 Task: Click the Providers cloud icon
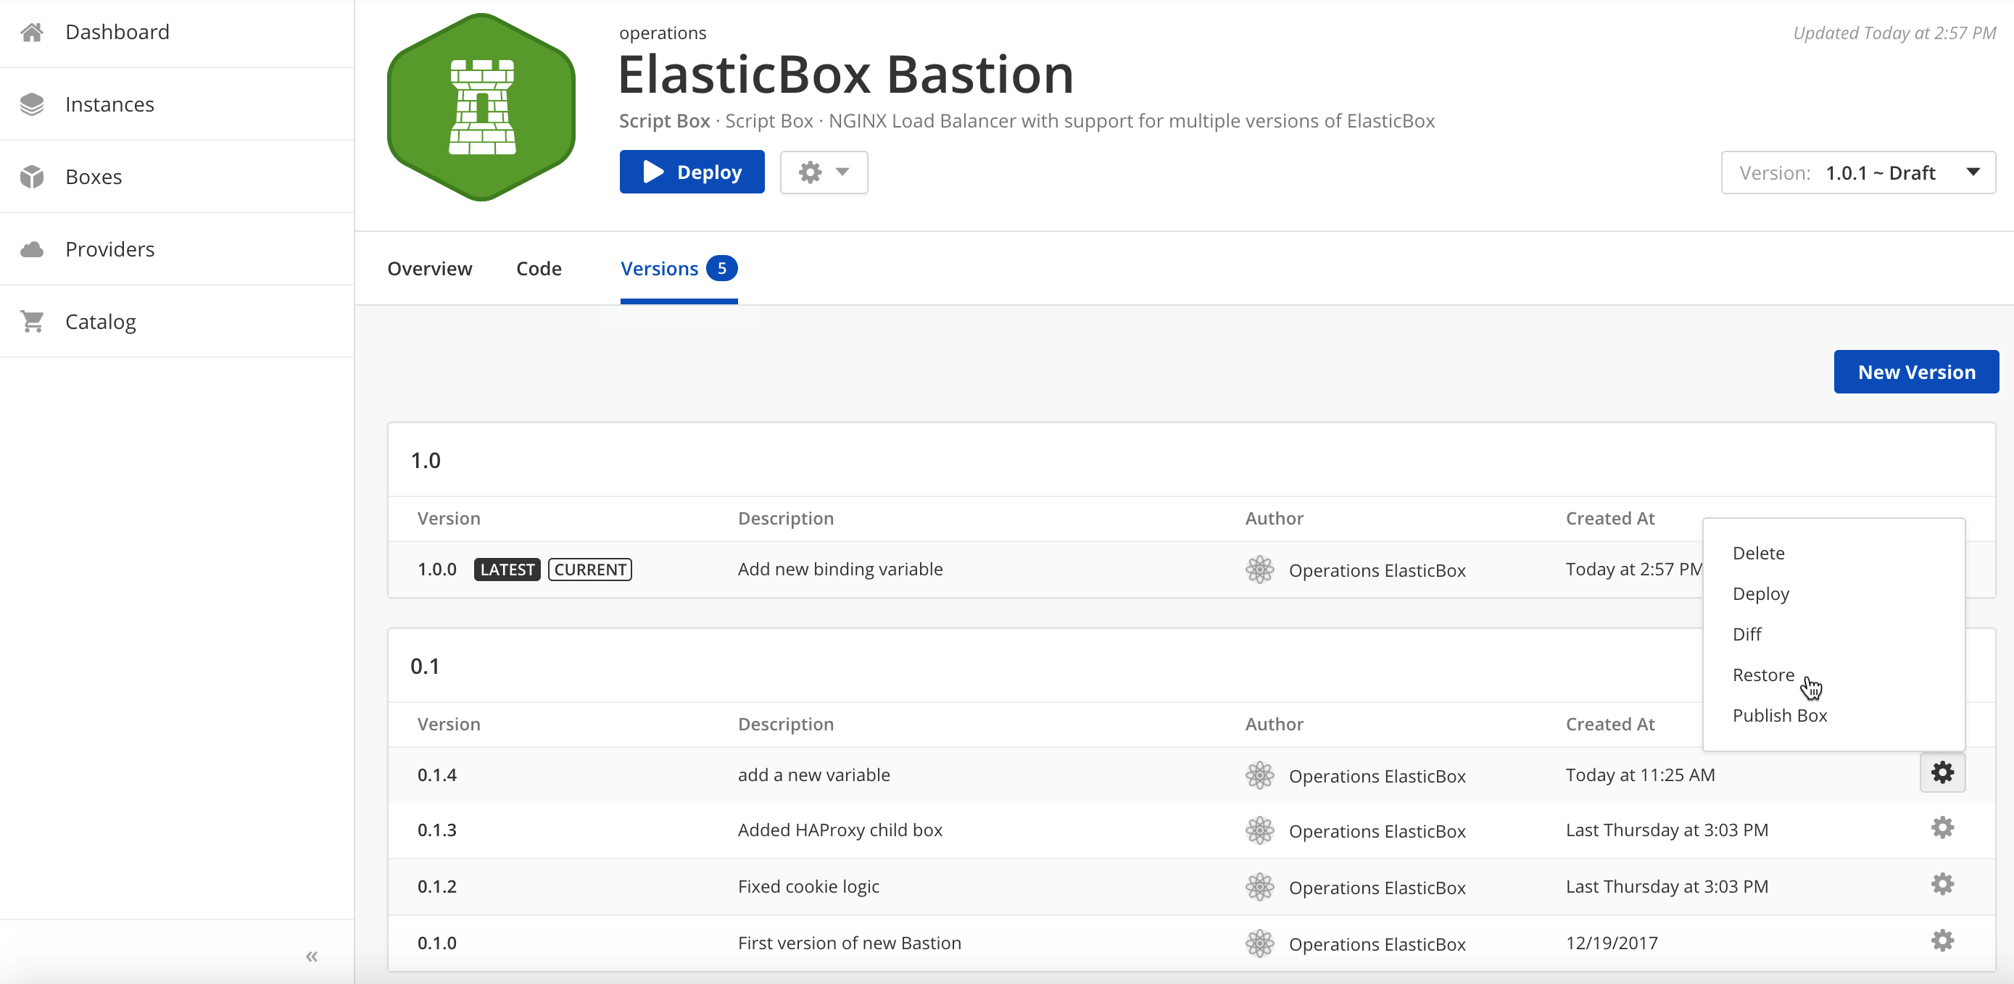click(32, 249)
